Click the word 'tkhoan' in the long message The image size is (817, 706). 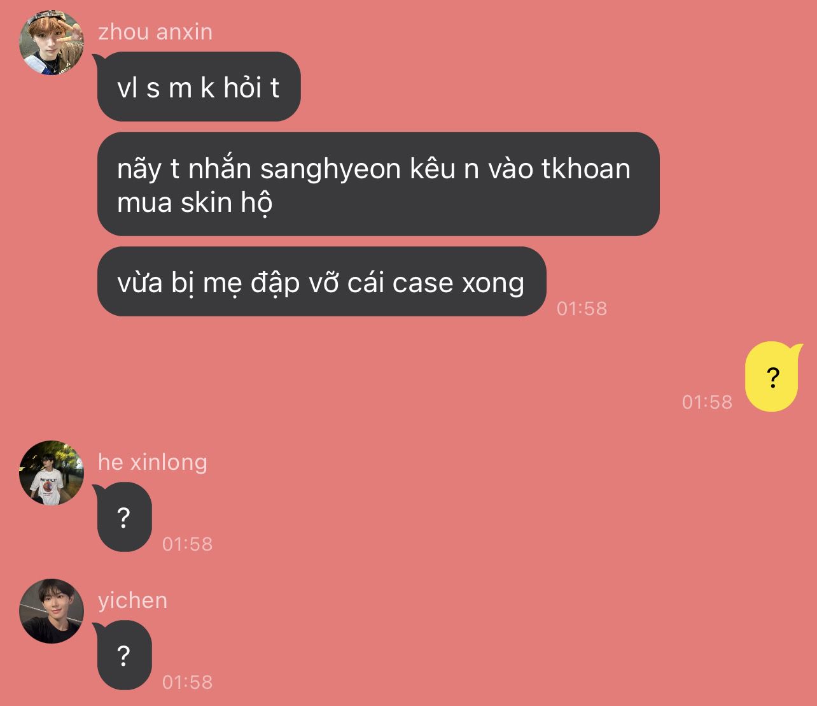pyautogui.click(x=586, y=169)
